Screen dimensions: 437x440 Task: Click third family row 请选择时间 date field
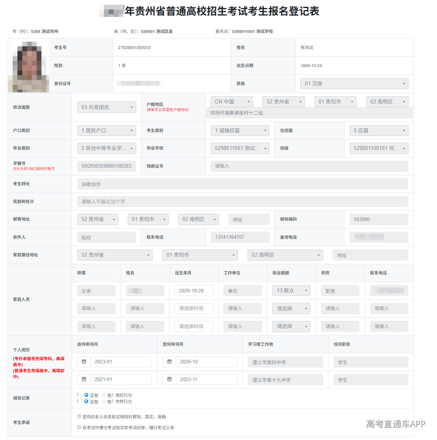tap(194, 326)
